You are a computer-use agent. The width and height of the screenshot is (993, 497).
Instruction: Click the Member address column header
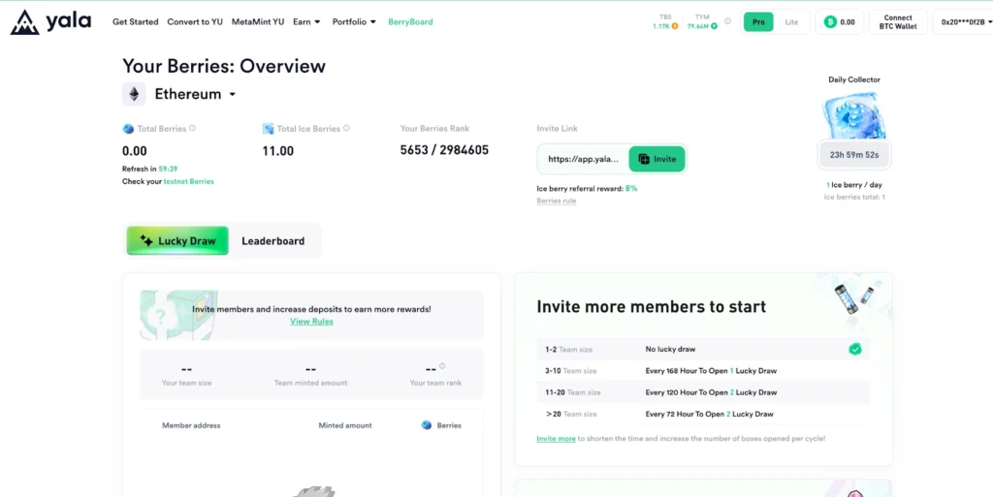point(191,425)
